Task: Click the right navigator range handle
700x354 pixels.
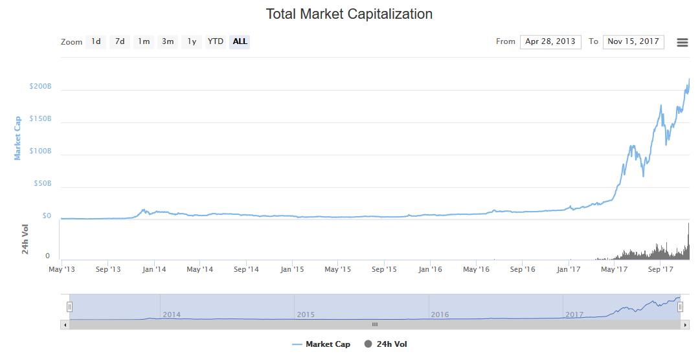Action: (680, 307)
